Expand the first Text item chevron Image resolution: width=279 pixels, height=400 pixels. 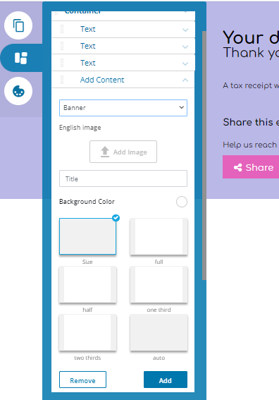coord(185,30)
